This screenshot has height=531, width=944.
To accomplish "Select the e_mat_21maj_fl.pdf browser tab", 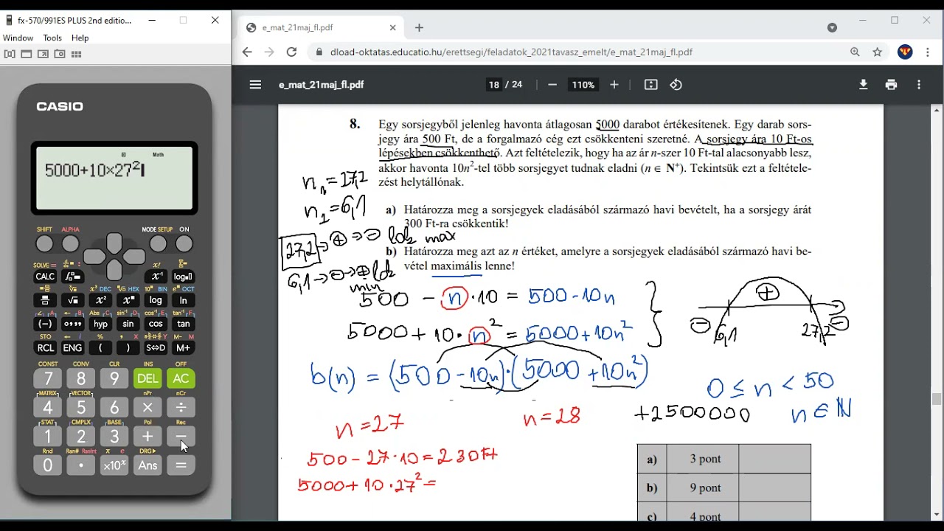I will tap(321, 27).
